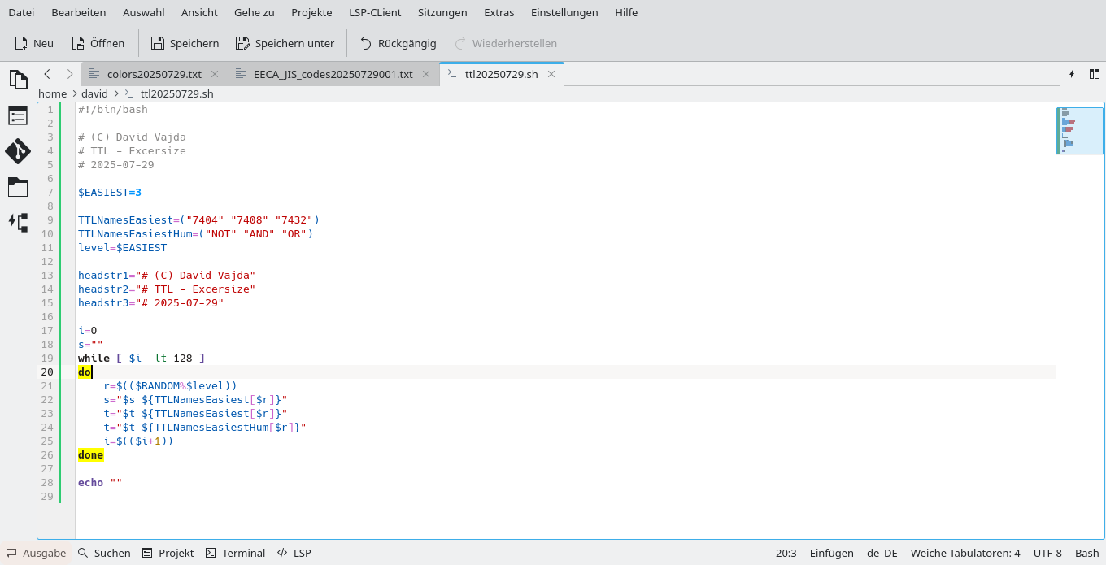Open the Documents list sidebar panel

coord(18,79)
